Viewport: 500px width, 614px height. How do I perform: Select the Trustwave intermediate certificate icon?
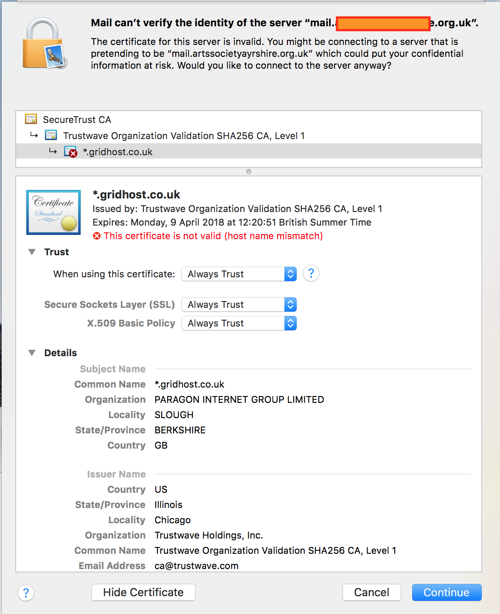coord(51,135)
